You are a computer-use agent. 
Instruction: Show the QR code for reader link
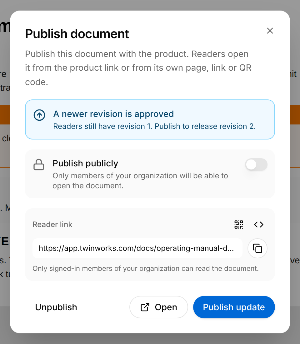(x=239, y=225)
